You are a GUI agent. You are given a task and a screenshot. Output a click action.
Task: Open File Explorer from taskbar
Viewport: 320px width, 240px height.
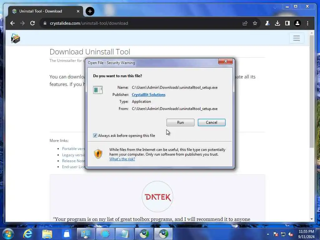(x=47, y=234)
